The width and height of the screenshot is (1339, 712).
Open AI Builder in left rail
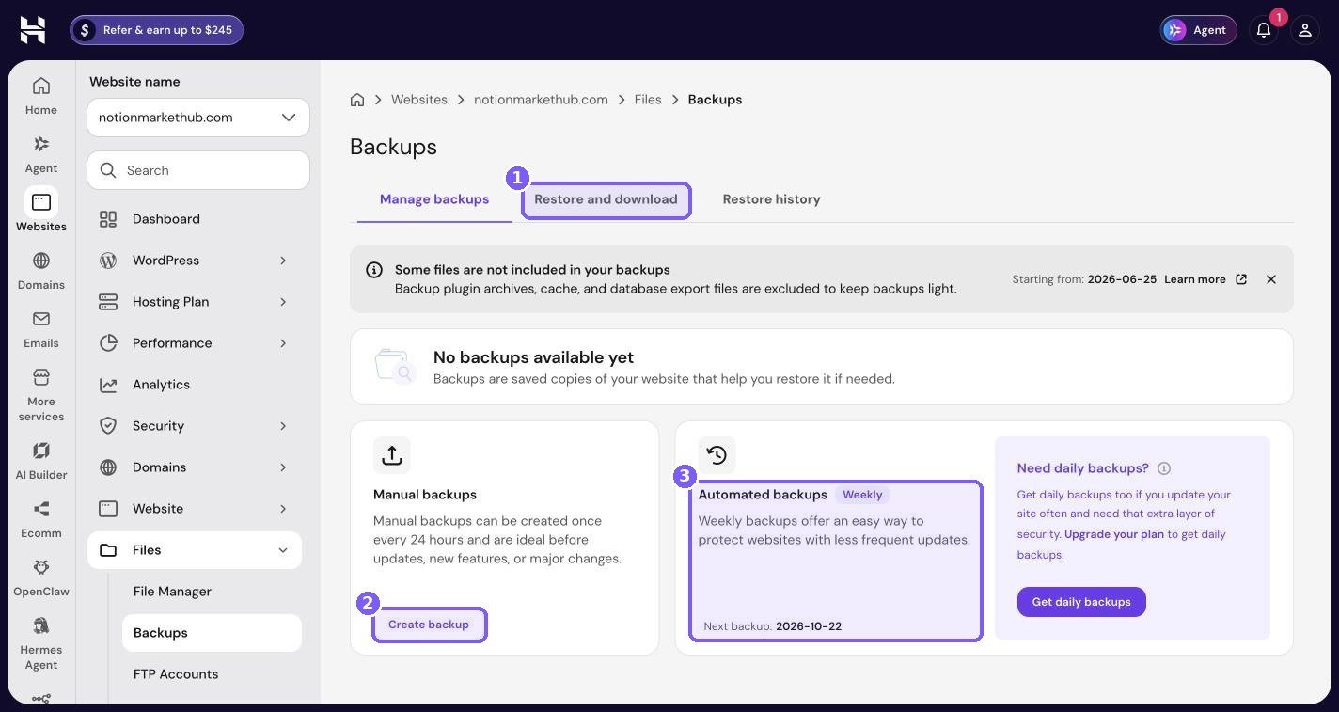(41, 461)
